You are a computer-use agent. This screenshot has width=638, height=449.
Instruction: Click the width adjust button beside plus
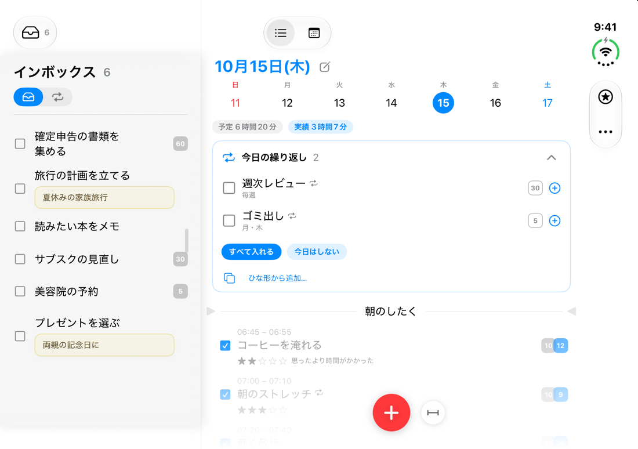(433, 413)
